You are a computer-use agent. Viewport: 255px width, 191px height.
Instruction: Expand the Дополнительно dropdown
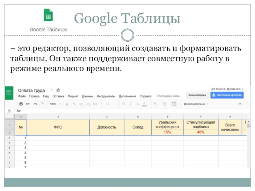click(x=196, y=104)
